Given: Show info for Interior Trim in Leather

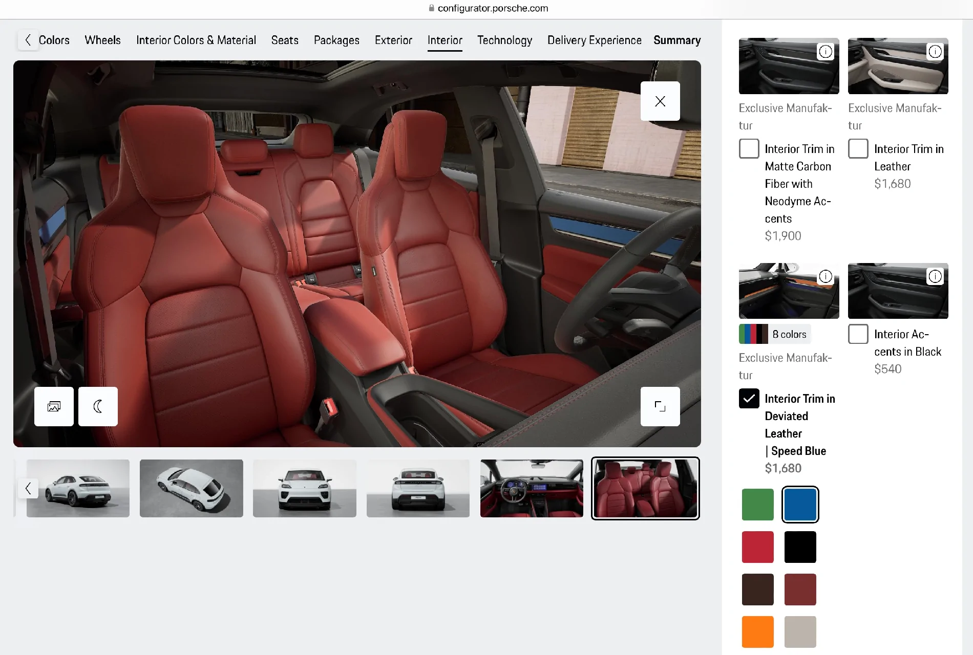Looking at the screenshot, I should pos(935,52).
